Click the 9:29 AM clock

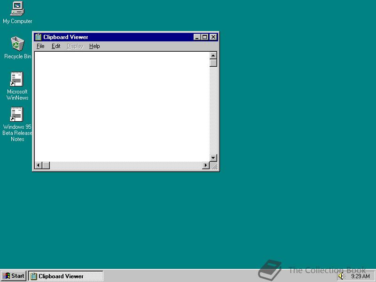[360, 276]
